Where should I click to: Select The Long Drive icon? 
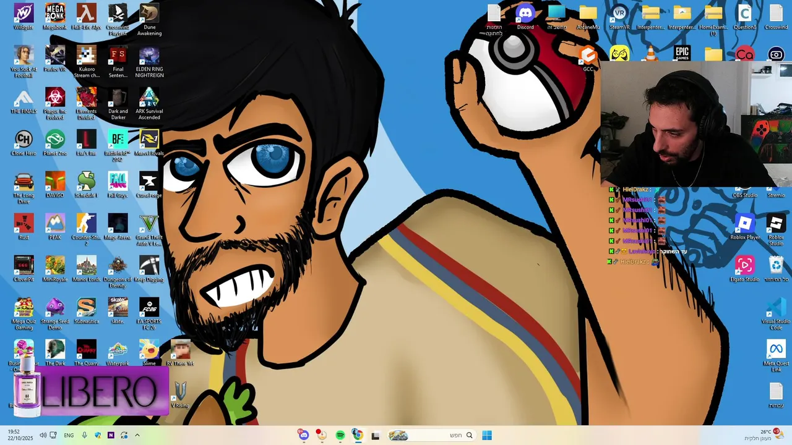tap(24, 188)
